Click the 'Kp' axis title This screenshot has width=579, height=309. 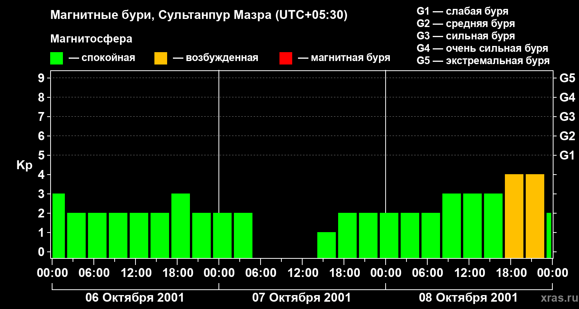pyautogui.click(x=24, y=165)
